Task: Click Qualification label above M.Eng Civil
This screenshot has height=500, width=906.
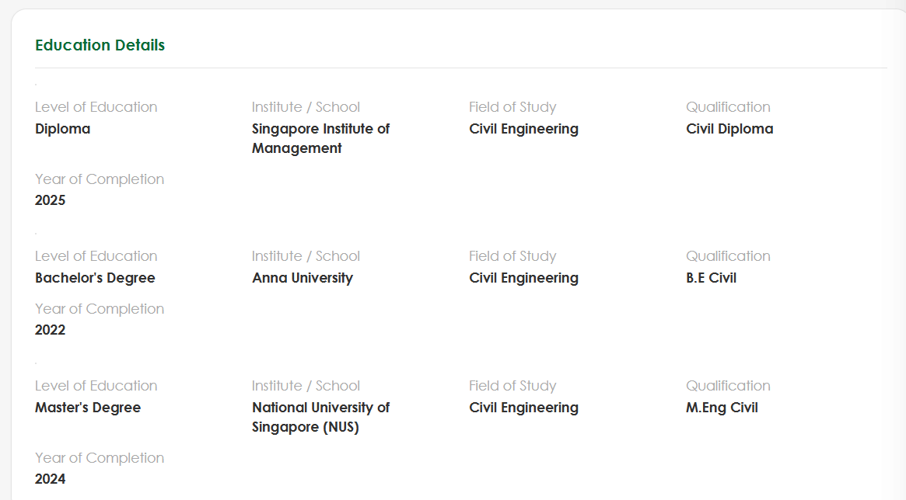Action: tap(728, 386)
